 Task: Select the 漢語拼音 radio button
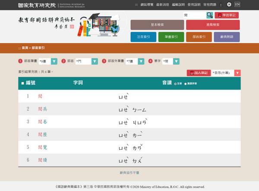(x=185, y=84)
